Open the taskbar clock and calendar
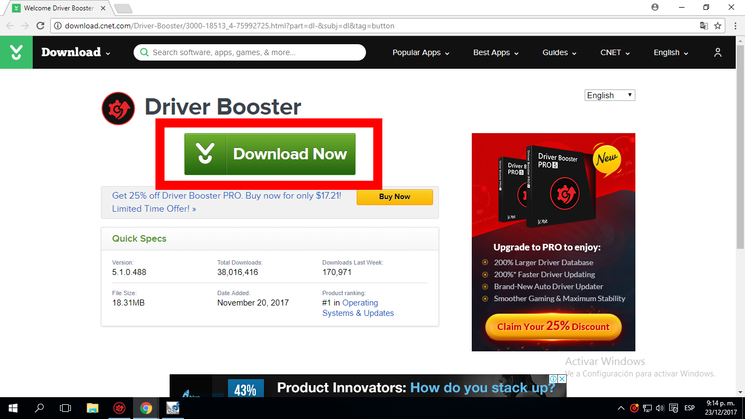The image size is (745, 419). [721, 408]
